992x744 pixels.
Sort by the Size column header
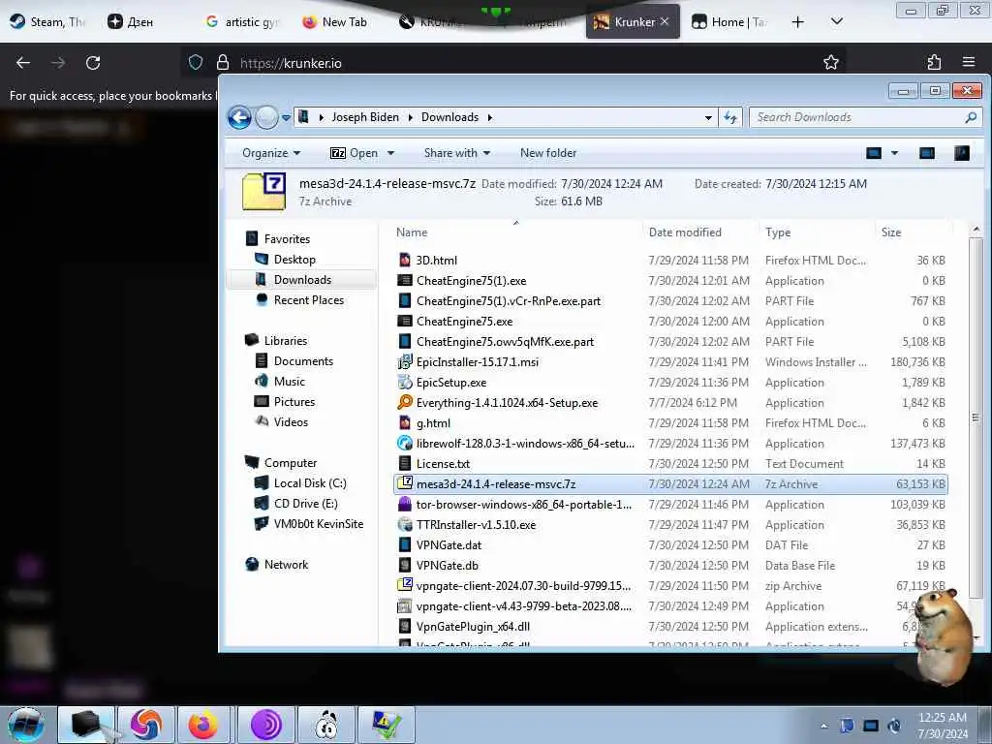click(913, 232)
